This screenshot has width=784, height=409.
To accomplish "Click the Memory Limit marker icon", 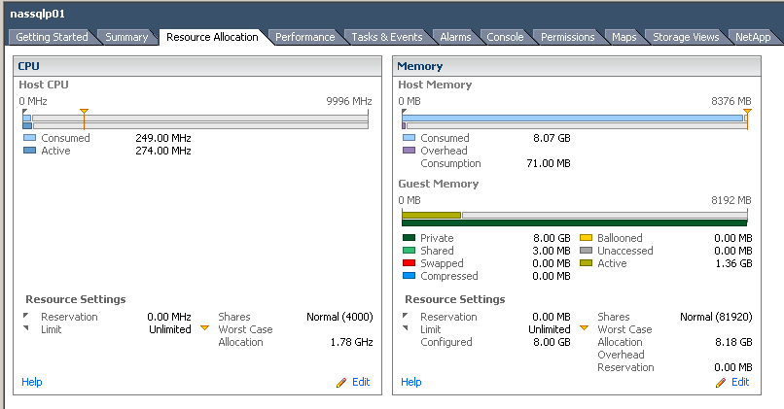I will pos(406,328).
